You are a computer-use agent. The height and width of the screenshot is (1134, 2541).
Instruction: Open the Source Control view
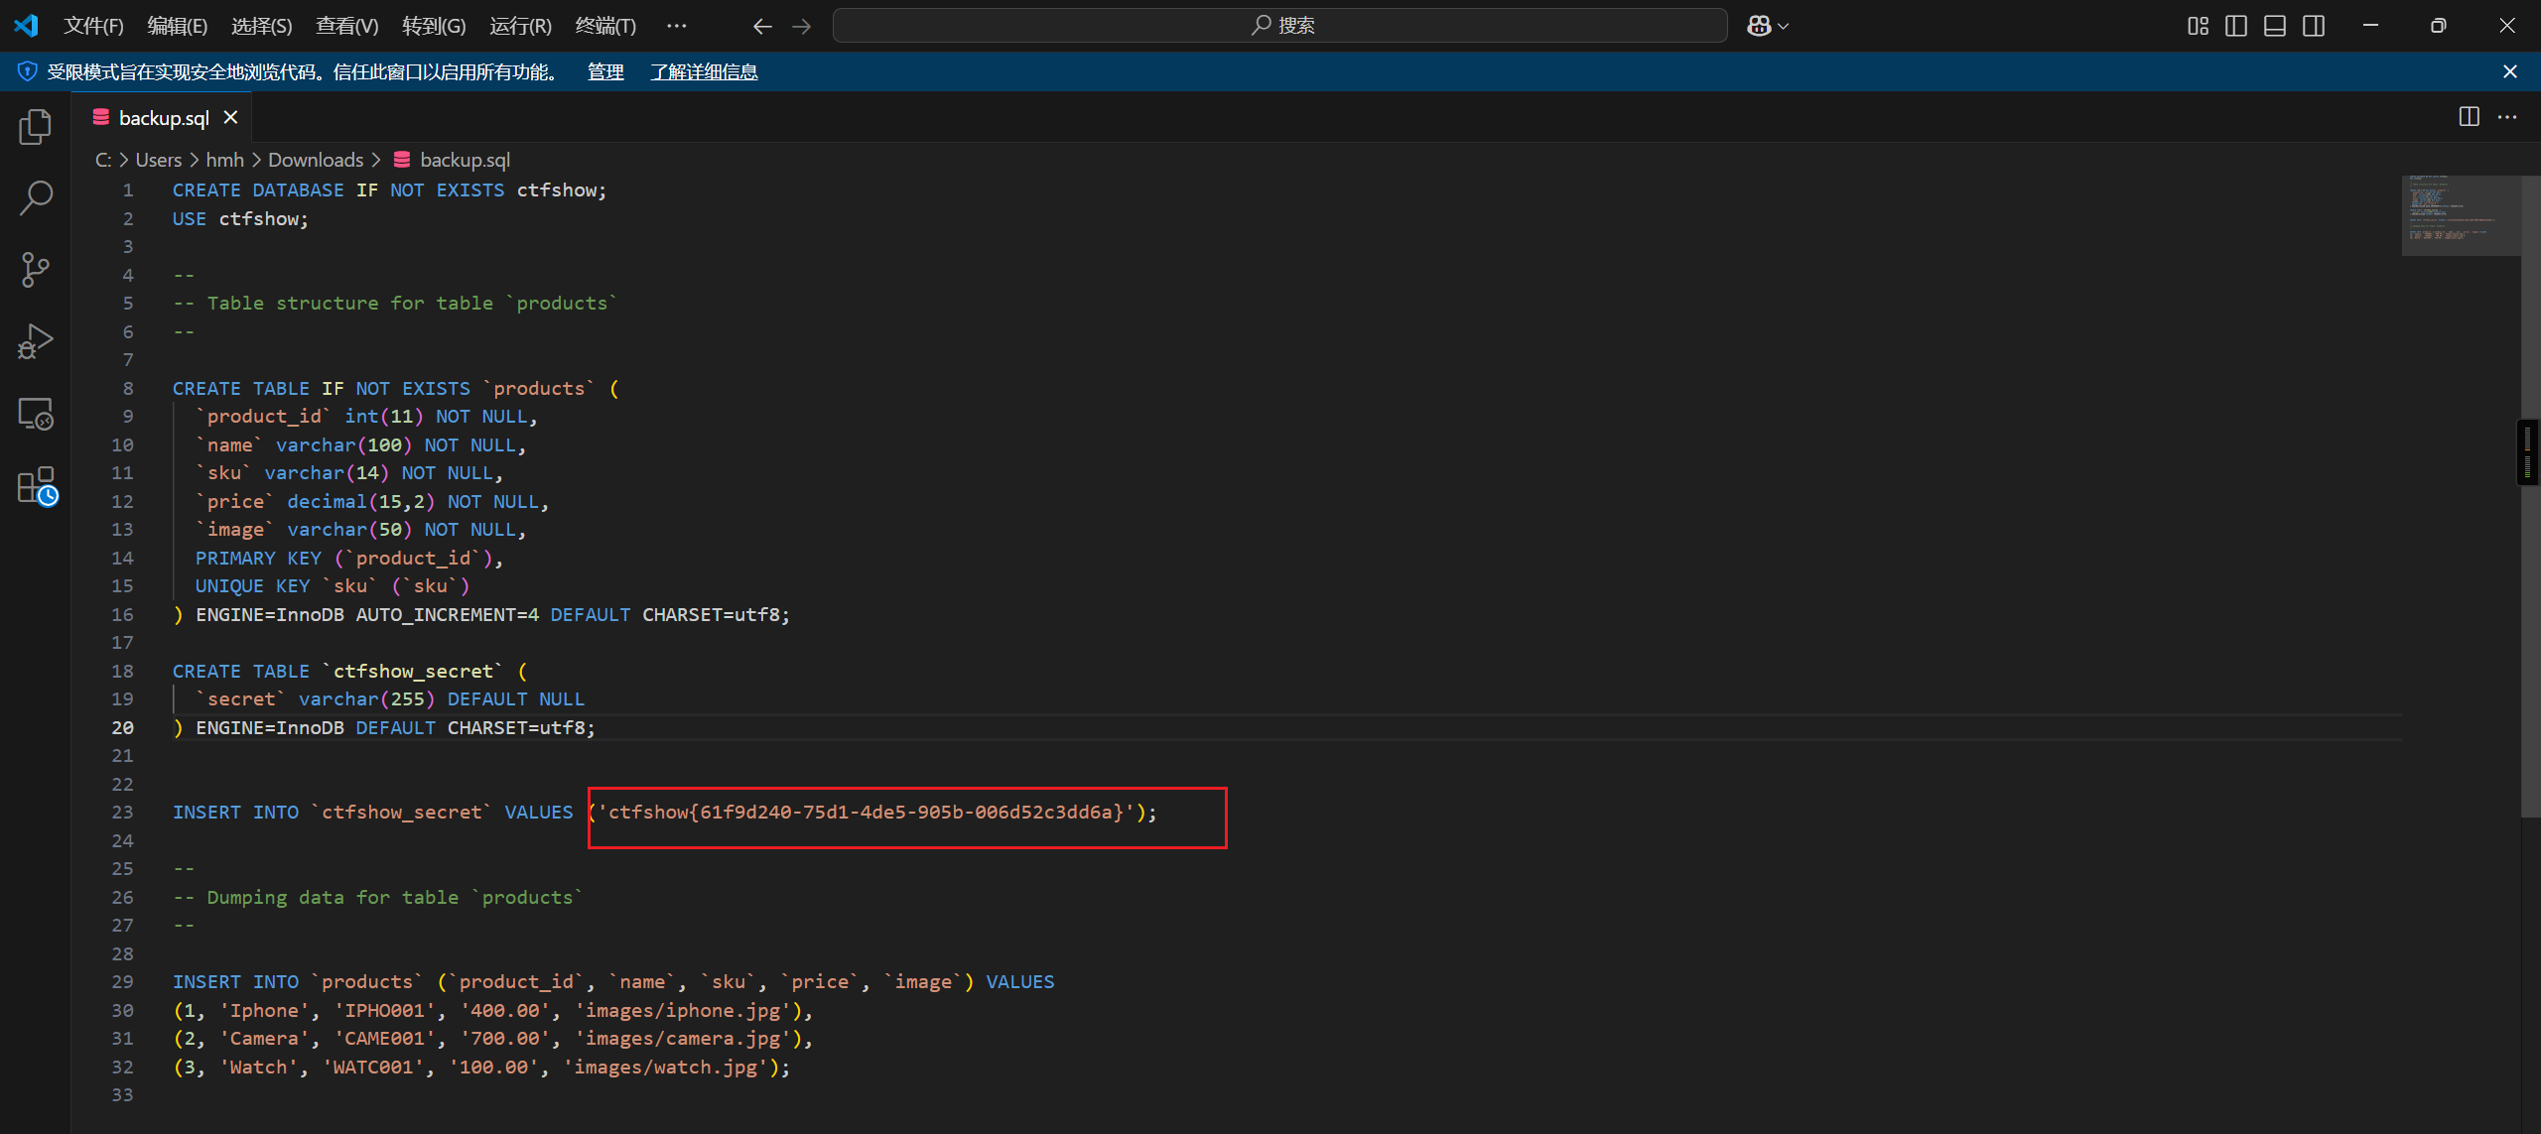36,270
